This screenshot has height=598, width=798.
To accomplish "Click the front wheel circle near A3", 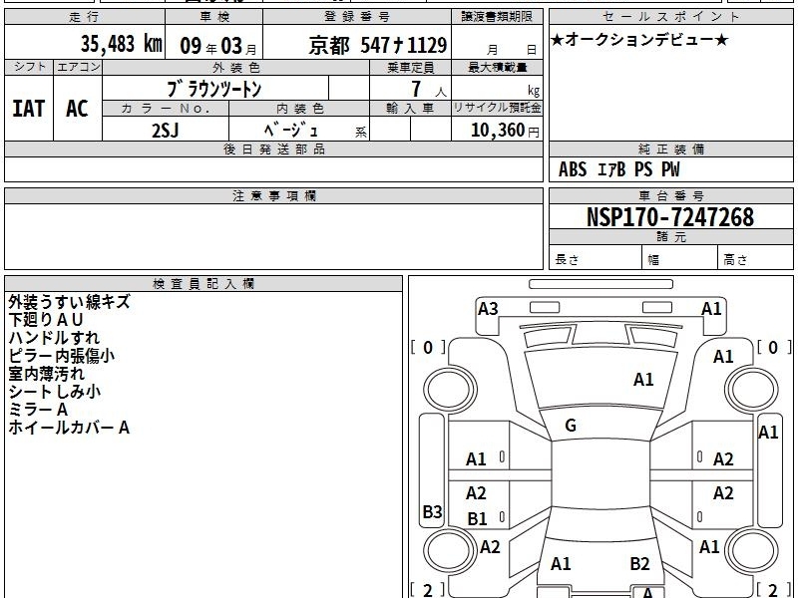I will pyautogui.click(x=449, y=390).
